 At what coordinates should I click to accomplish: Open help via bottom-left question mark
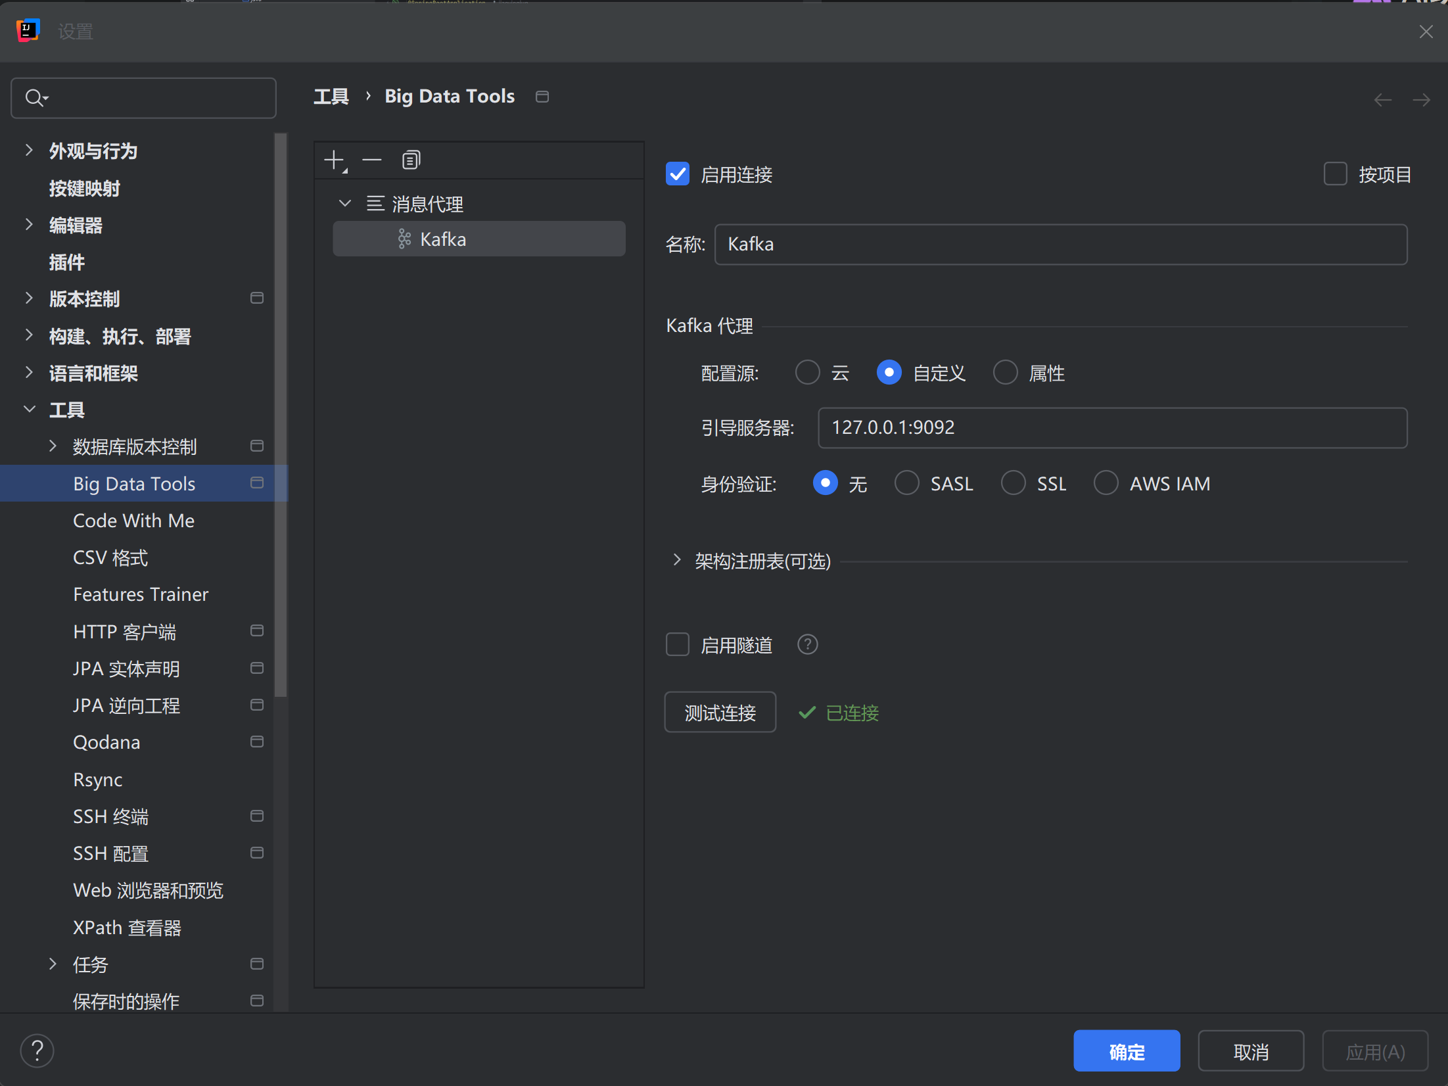tap(37, 1051)
